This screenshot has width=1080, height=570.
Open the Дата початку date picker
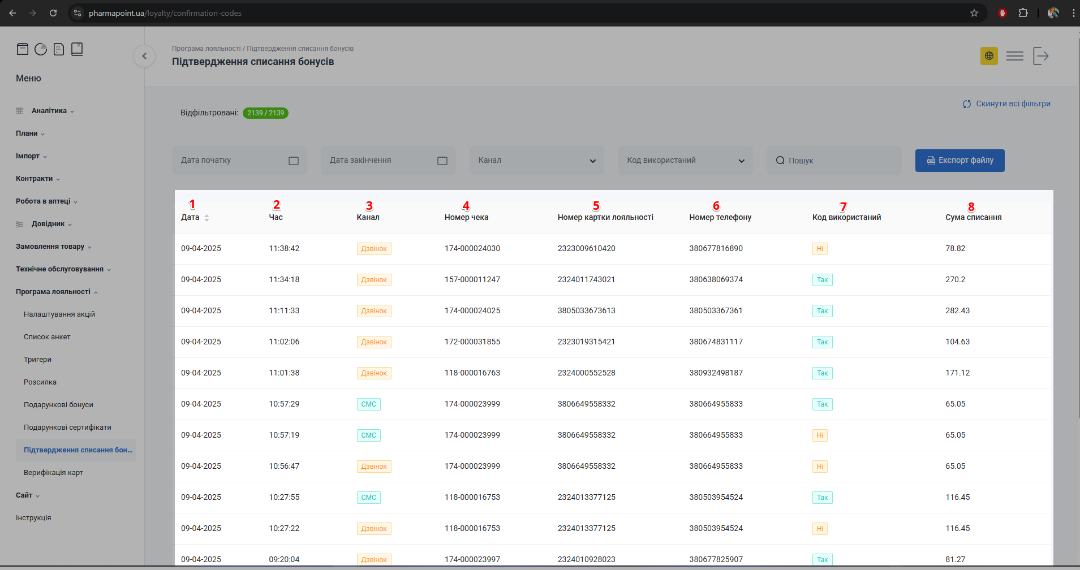coord(239,161)
